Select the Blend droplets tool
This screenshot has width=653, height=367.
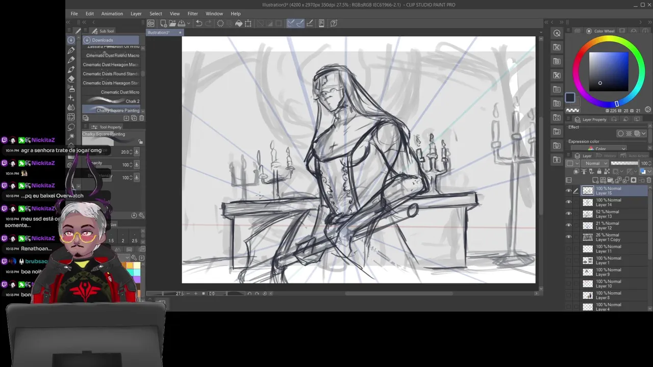click(x=71, y=108)
